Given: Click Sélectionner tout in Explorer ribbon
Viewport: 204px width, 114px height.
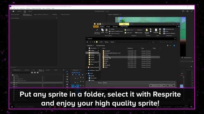Looking at the screenshot, I should [169, 29].
